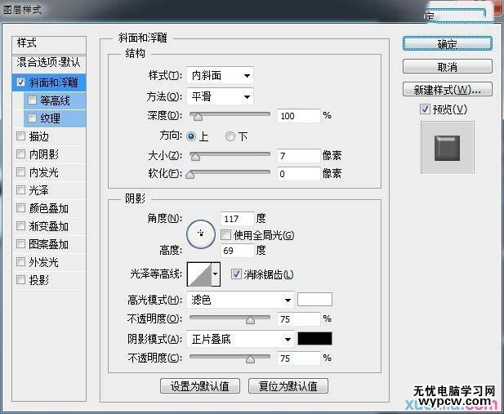Check the 图案叠加 style checkbox

click(20, 244)
